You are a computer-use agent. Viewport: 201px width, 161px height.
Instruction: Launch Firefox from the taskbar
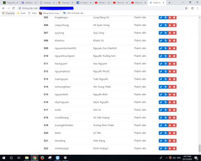(42, 158)
